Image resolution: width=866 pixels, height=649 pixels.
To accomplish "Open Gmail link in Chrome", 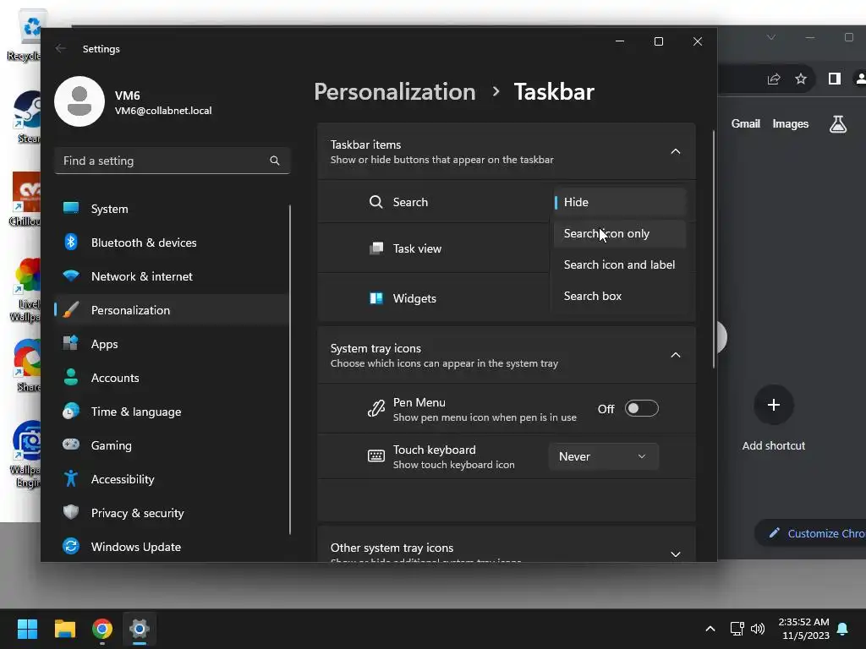I will pyautogui.click(x=746, y=123).
